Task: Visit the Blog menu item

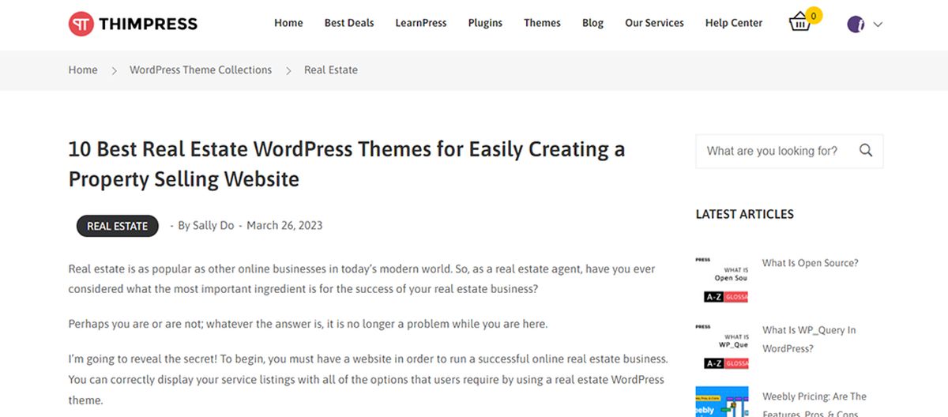Action: [592, 23]
